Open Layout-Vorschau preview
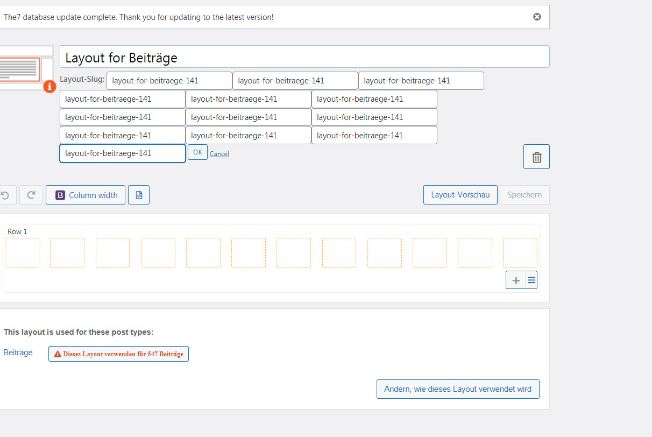 460,195
